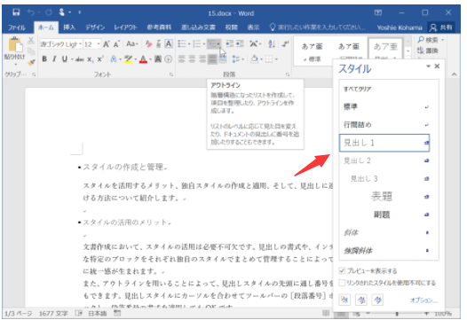Click the enclosed character circle icon
This screenshot has height=320, width=467.
[x=169, y=59]
